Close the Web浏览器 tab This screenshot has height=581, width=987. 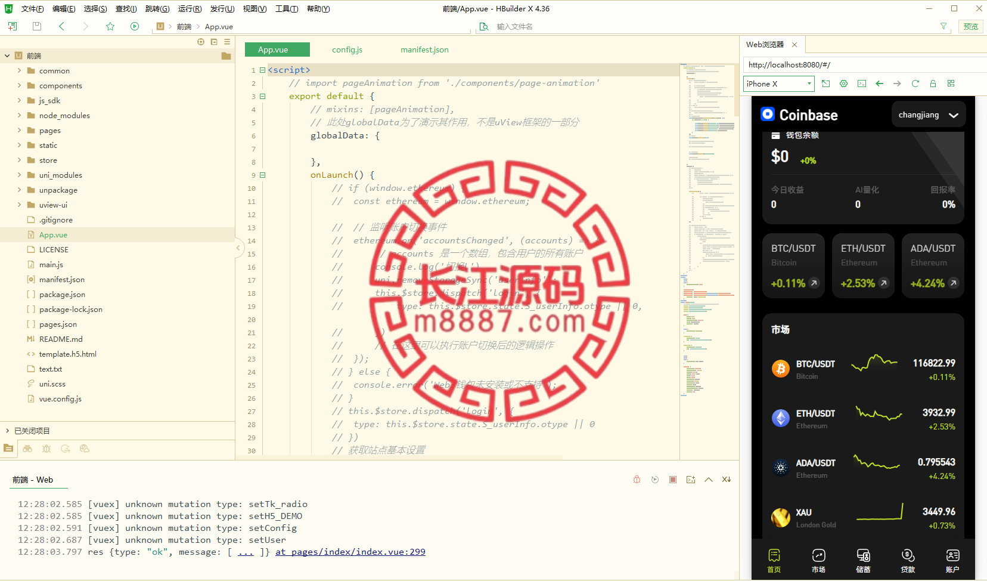click(794, 45)
